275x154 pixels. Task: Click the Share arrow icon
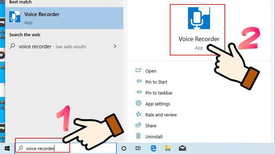point(139,126)
